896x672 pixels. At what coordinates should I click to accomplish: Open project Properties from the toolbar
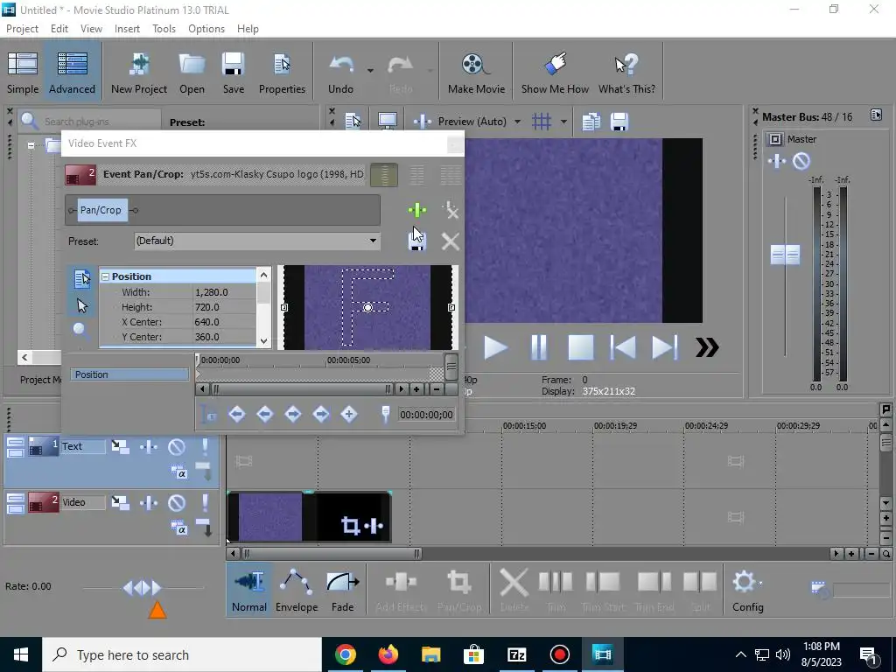282,73
